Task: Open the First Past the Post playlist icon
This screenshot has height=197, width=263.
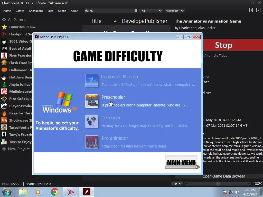Action: (4, 56)
